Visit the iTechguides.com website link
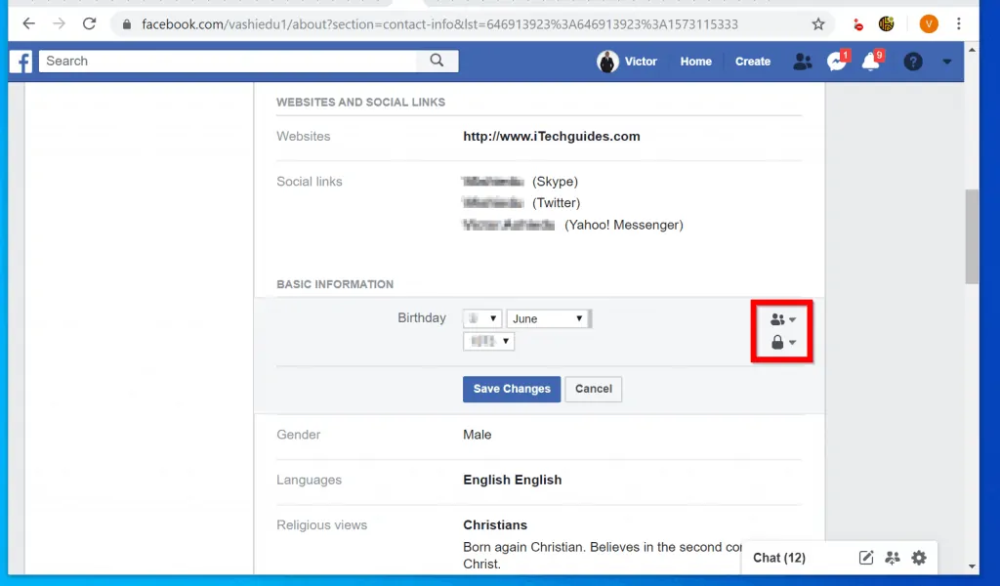The image size is (1000, 586). click(x=551, y=136)
